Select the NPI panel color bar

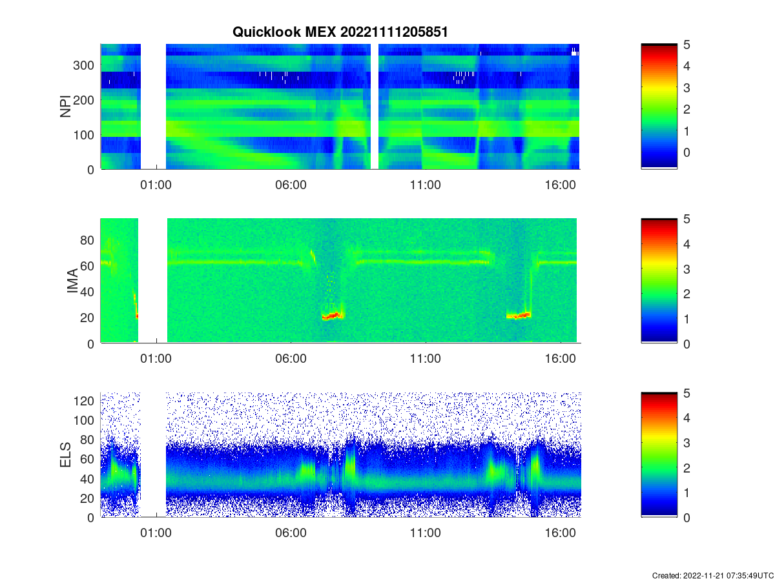(x=659, y=107)
